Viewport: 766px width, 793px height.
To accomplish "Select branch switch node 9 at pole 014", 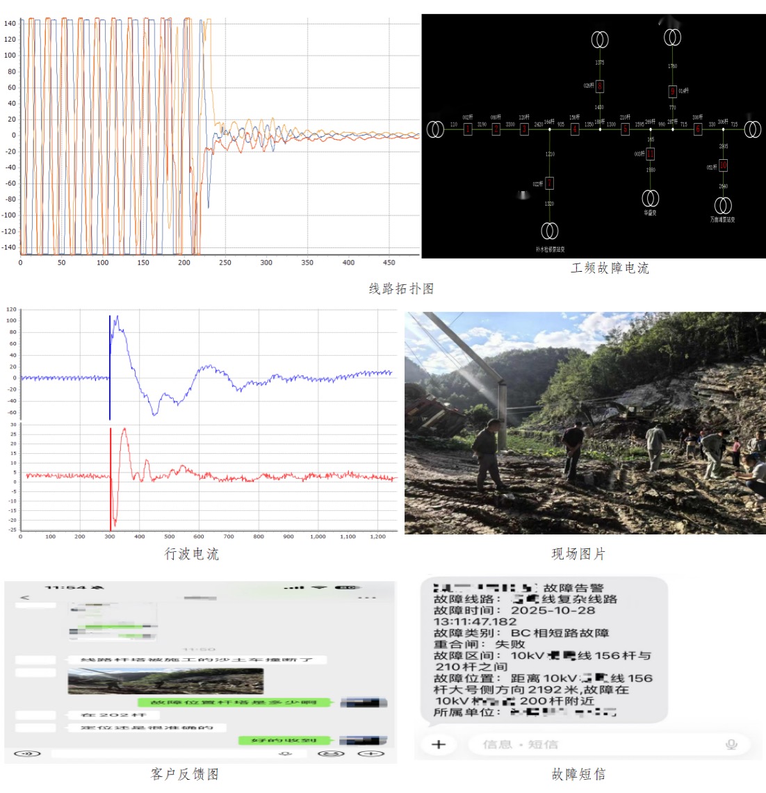I will tap(672, 92).
